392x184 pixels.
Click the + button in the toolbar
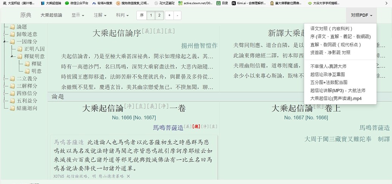pos(169,15)
